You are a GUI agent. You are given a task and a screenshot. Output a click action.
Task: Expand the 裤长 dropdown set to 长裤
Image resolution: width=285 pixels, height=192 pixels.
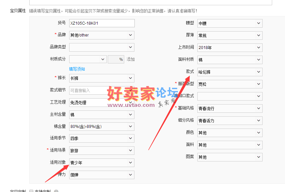[x=101, y=78]
